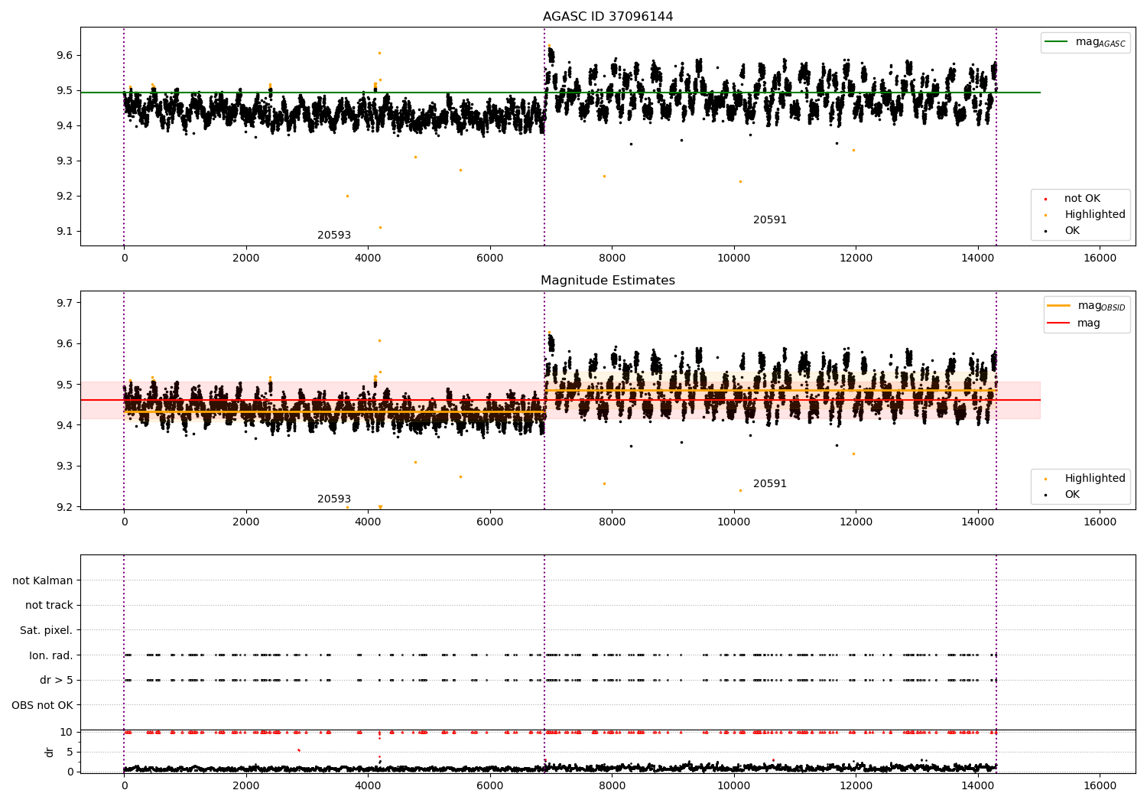Click the "not track" row label
This screenshot has width=1147, height=803.
click(49, 606)
